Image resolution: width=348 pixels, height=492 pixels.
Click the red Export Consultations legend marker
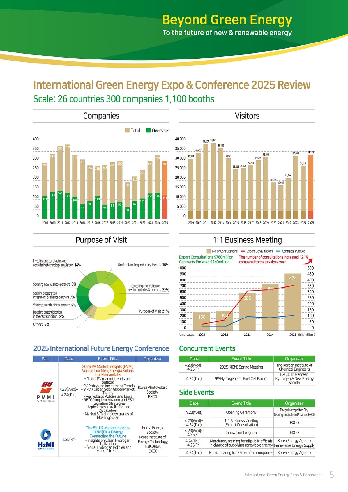(x=243, y=251)
